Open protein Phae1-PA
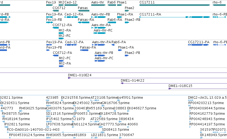 click(120, 50)
